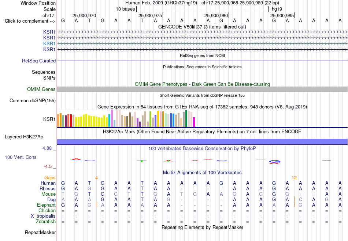
Task: Click position label 25,900,970
Action: click(84, 15)
